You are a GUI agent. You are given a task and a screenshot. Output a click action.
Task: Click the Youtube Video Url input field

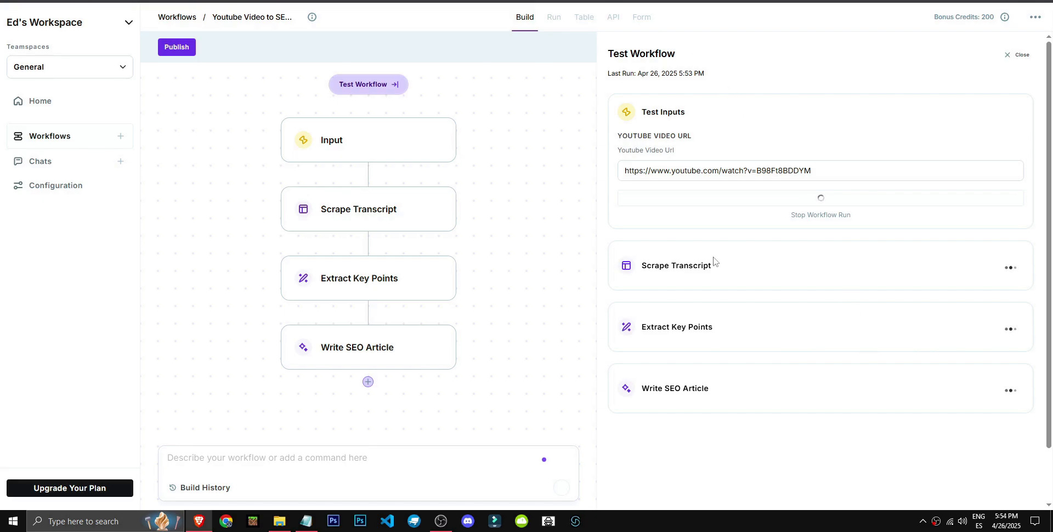tap(820, 171)
